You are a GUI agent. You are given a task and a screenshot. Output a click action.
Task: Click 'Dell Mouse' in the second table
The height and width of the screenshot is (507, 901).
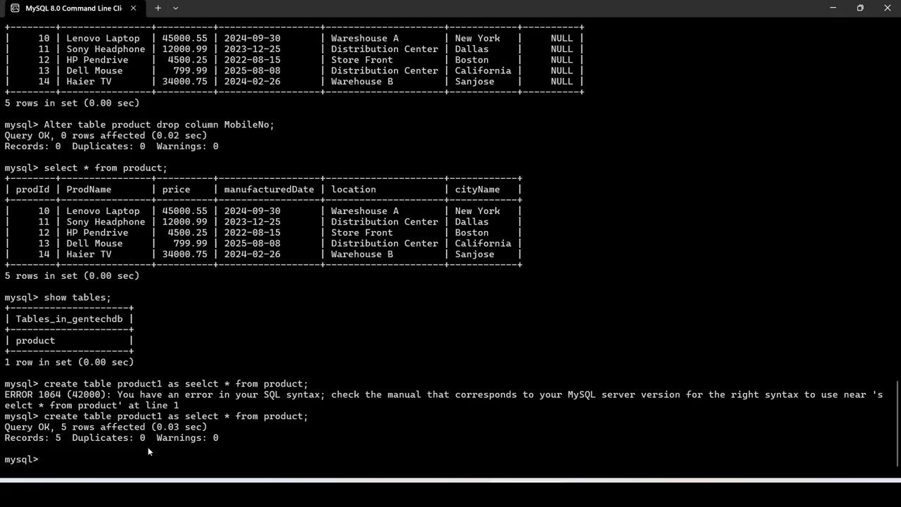[94, 244]
